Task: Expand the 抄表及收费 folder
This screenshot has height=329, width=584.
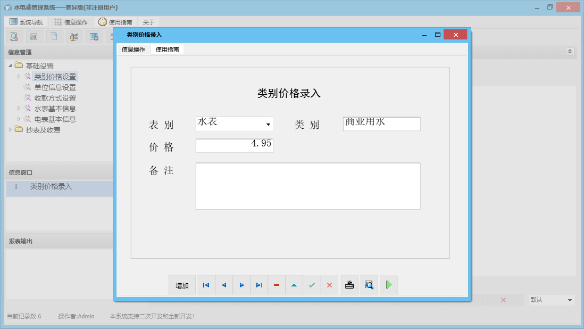Action: click(11, 129)
